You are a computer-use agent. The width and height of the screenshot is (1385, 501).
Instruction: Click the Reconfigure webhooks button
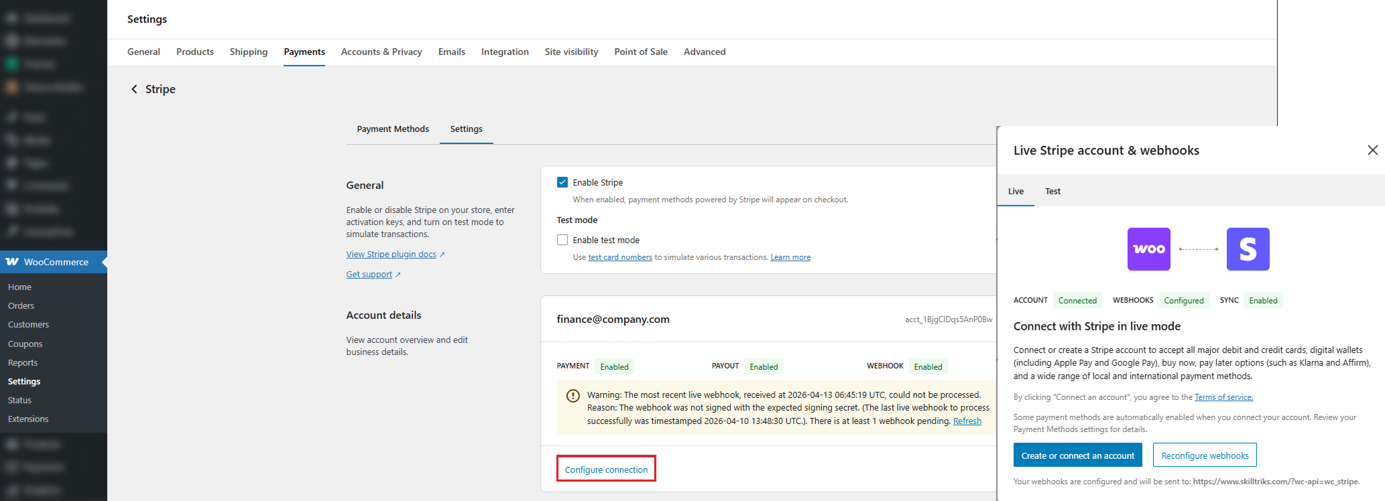pyautogui.click(x=1205, y=455)
